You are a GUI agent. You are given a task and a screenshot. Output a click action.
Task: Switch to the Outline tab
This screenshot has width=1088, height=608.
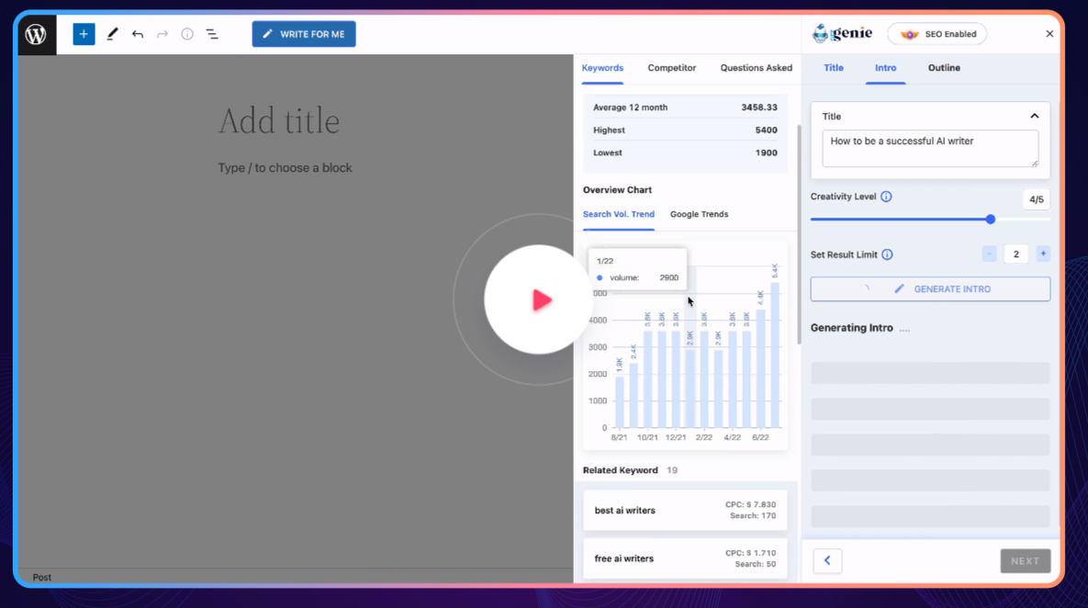pos(944,68)
